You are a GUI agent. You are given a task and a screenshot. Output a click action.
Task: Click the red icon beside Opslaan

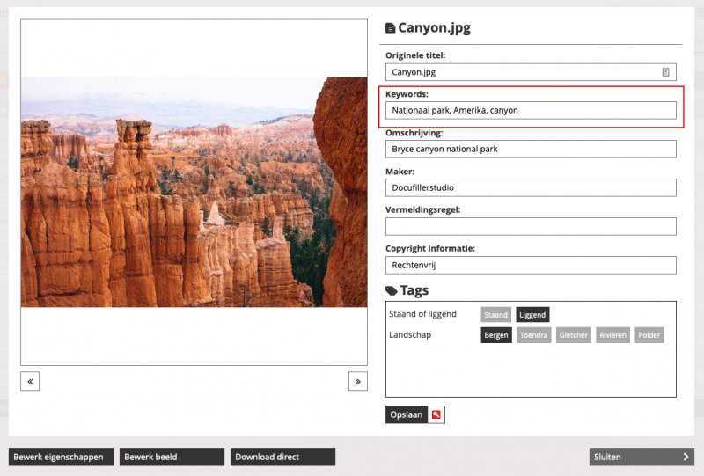436,414
